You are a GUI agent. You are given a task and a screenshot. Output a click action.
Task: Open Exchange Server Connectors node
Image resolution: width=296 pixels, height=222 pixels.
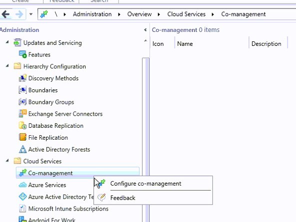coord(65,114)
